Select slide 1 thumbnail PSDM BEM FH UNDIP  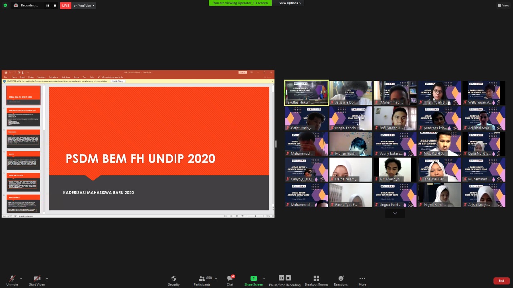click(23, 95)
